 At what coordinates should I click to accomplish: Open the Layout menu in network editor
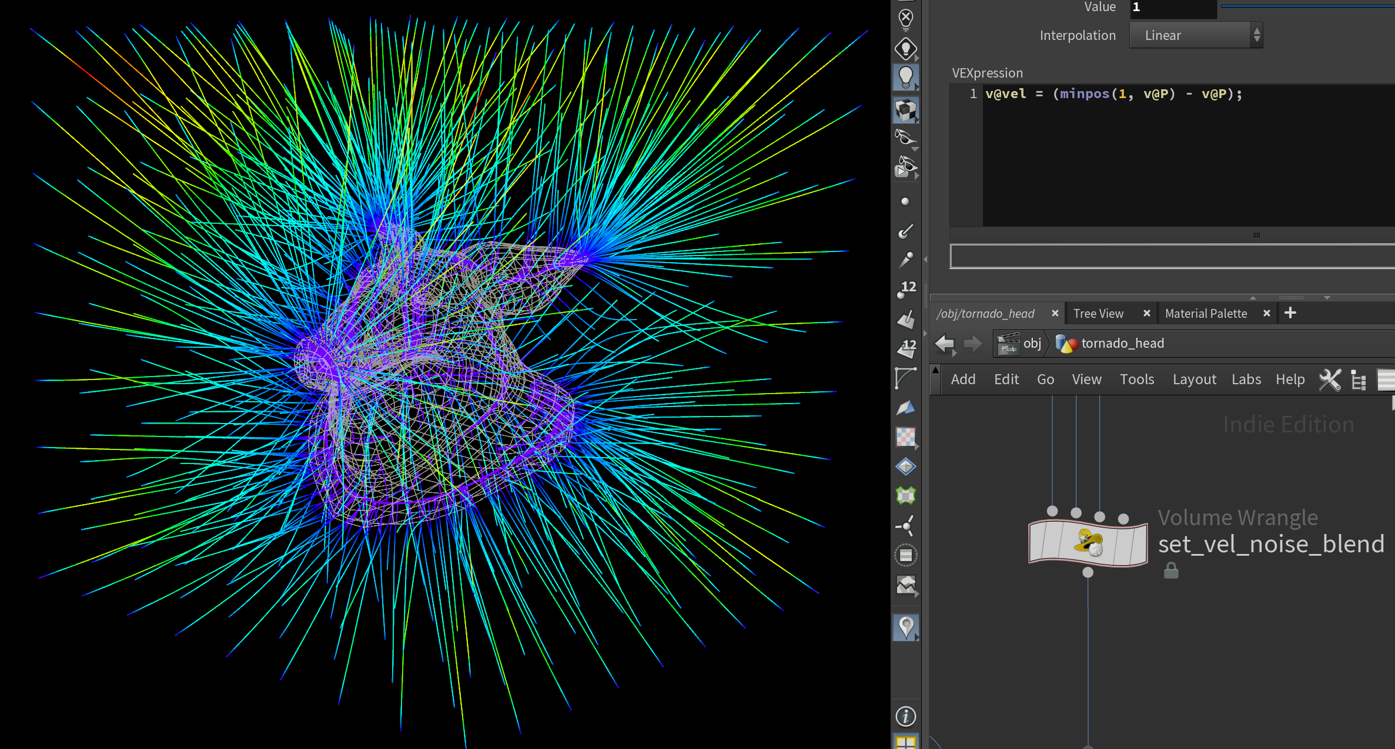(x=1194, y=379)
